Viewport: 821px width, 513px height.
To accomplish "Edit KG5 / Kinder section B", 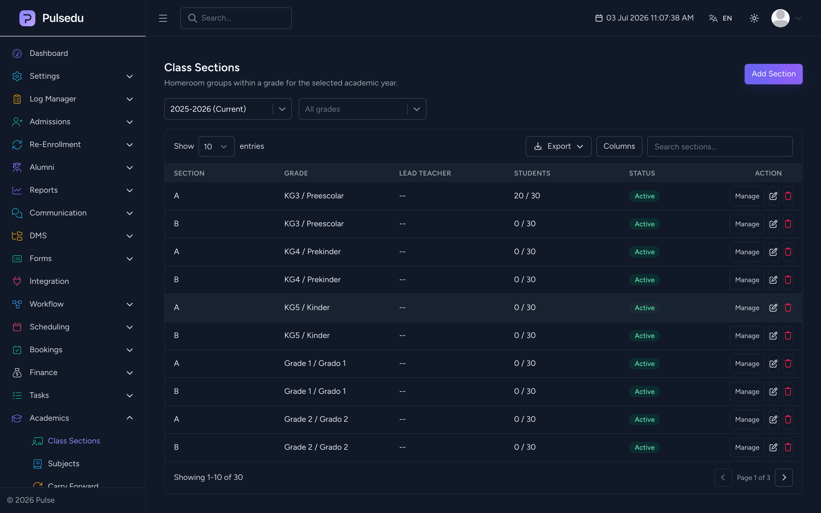I will click(x=773, y=335).
